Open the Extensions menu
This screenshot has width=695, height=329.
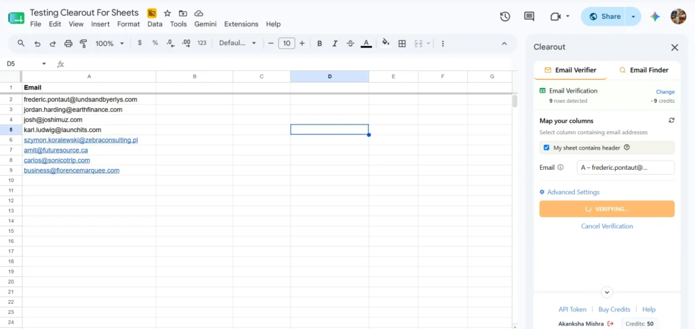(241, 24)
